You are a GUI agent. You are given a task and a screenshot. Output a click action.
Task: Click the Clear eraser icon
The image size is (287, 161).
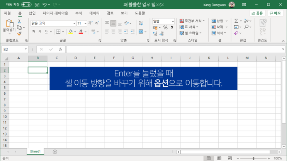point(236,33)
